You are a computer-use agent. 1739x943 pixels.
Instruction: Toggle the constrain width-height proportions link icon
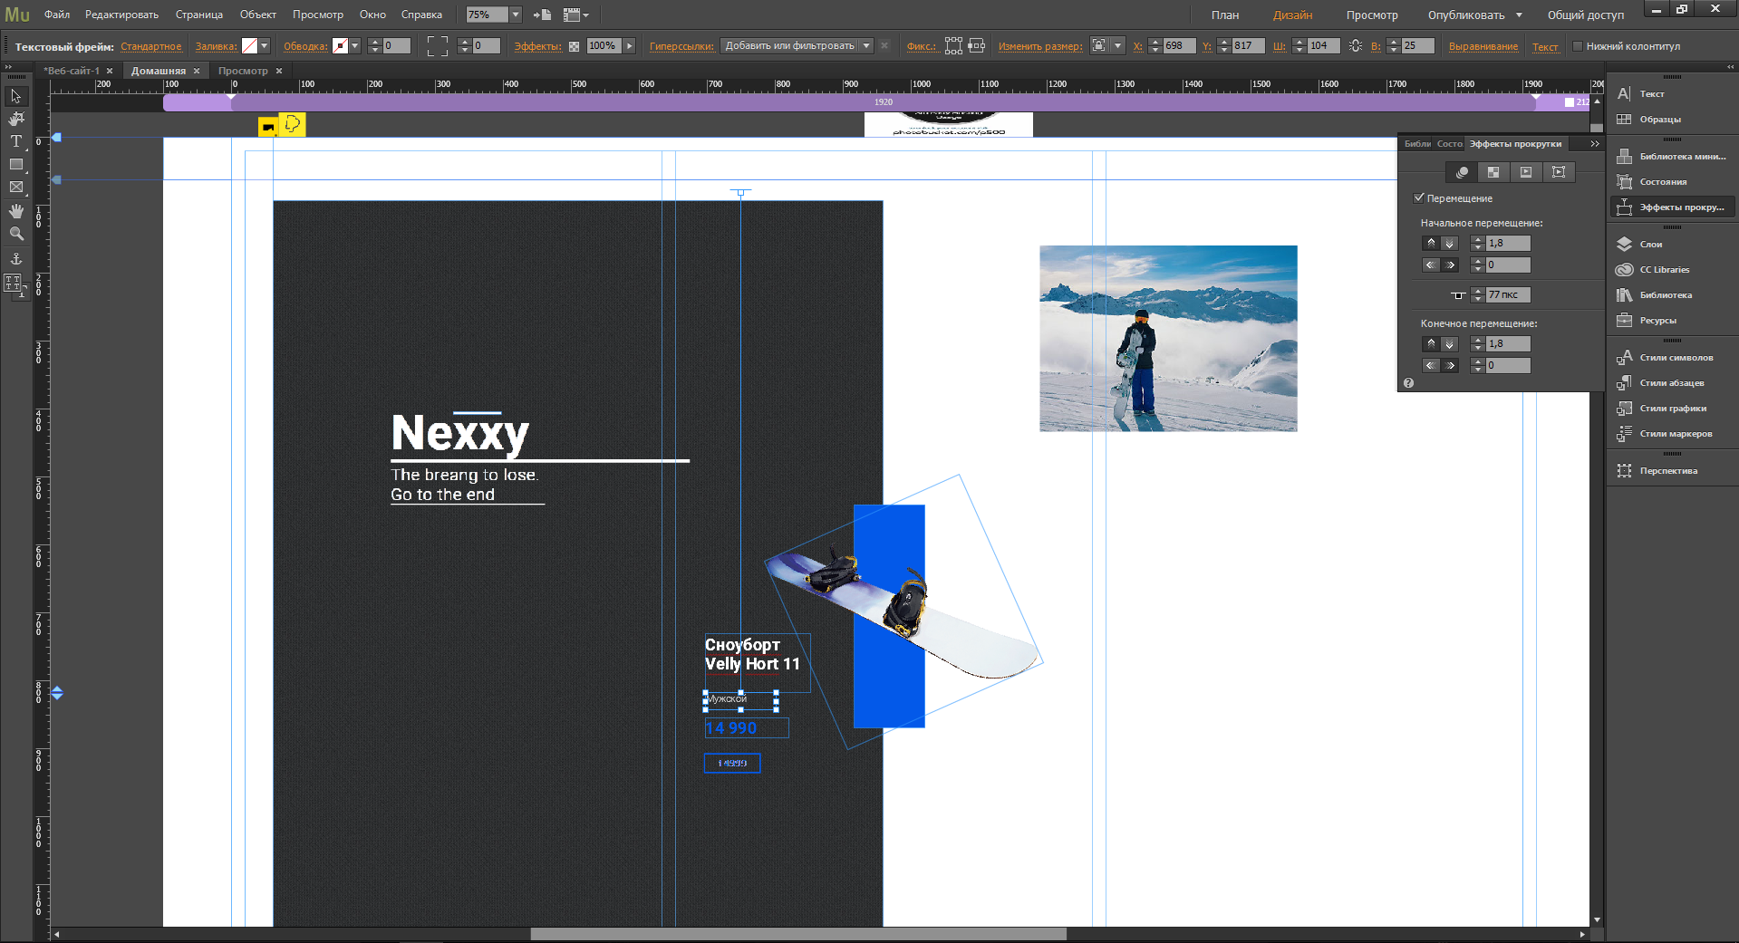tap(1356, 45)
